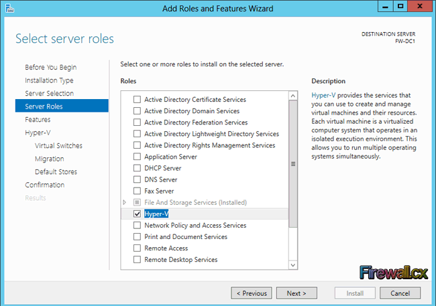Open the Features step
436x306 pixels.
click(x=38, y=119)
